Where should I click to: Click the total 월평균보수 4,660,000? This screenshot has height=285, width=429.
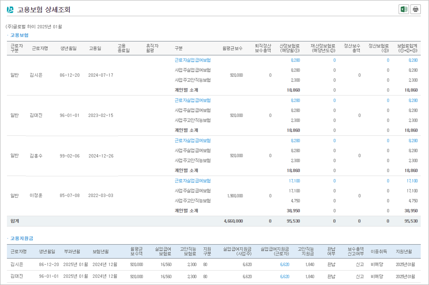233,221
